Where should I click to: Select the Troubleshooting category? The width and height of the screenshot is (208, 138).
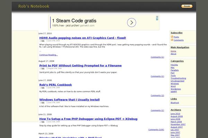click(178, 78)
